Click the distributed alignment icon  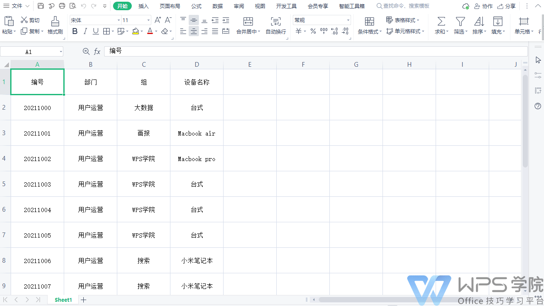click(x=226, y=31)
